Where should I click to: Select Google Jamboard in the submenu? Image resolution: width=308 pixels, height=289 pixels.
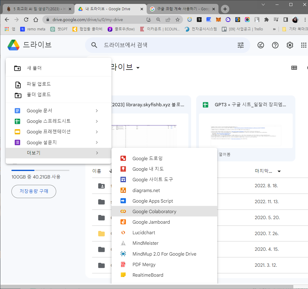click(164, 222)
